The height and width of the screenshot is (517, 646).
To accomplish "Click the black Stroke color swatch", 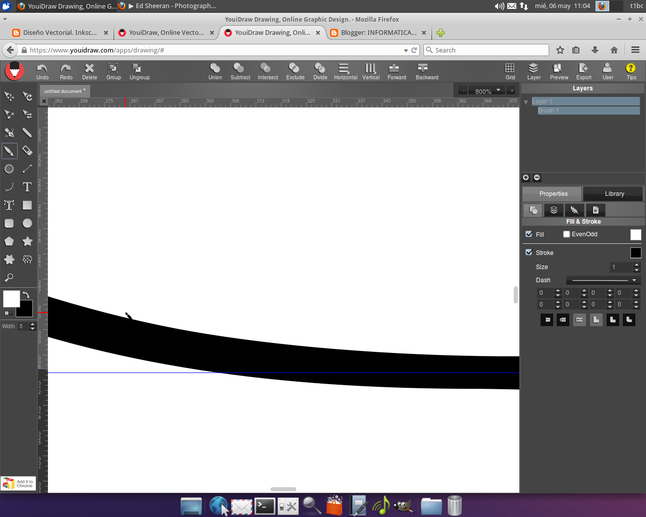I will coord(635,252).
